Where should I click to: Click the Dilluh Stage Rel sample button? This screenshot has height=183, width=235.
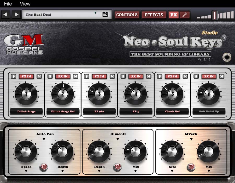63,112
